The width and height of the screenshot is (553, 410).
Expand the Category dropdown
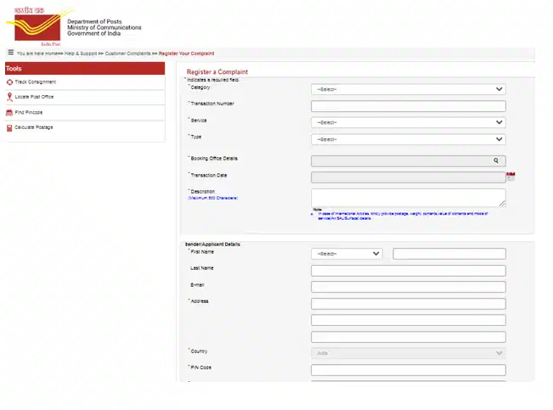[408, 89]
